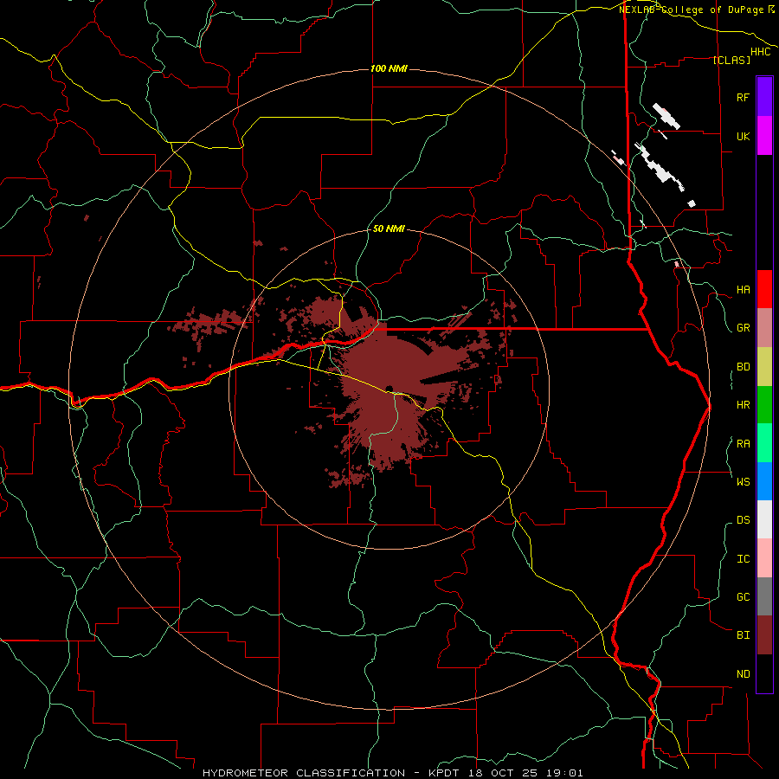Select the GC legend label
The image size is (779, 779).
pos(743,596)
